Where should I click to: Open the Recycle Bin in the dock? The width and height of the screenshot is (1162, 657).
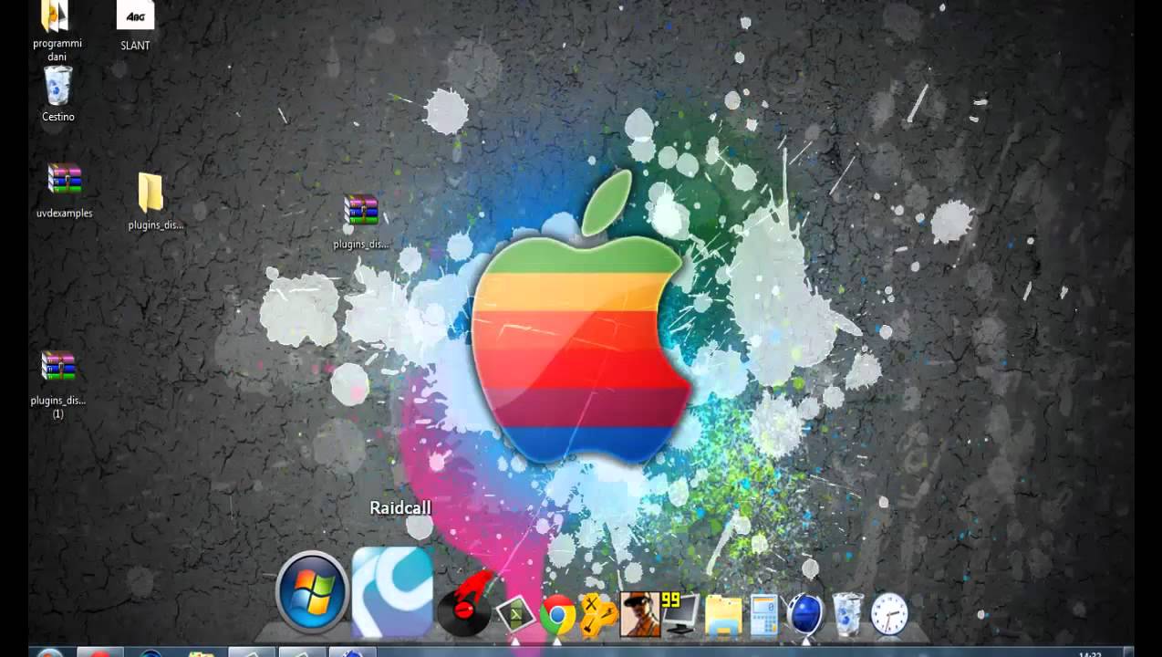tap(847, 614)
